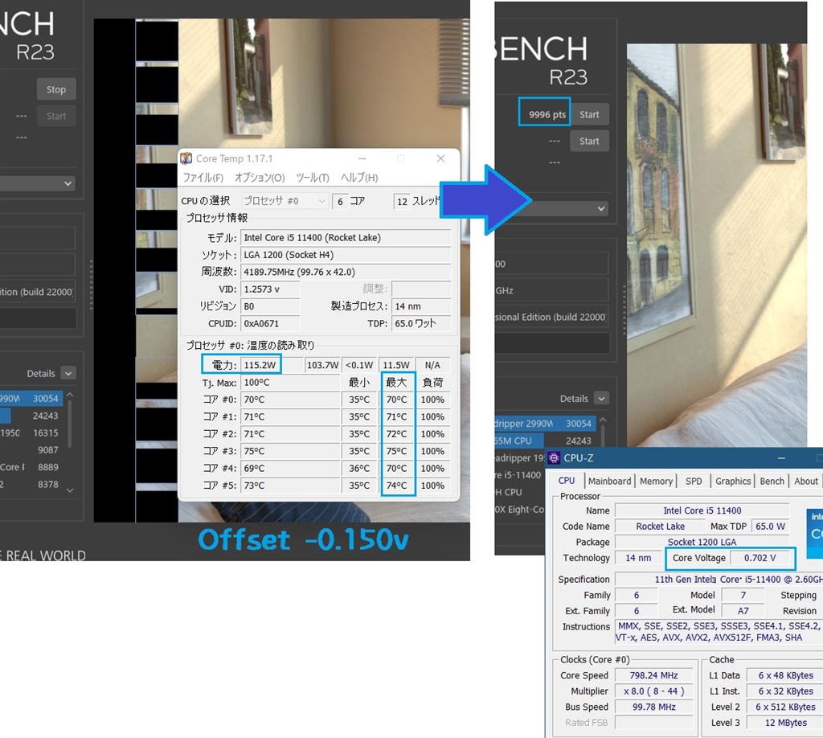Minimize the CPU-Z window
Screen dimensions: 823x738
(x=781, y=457)
